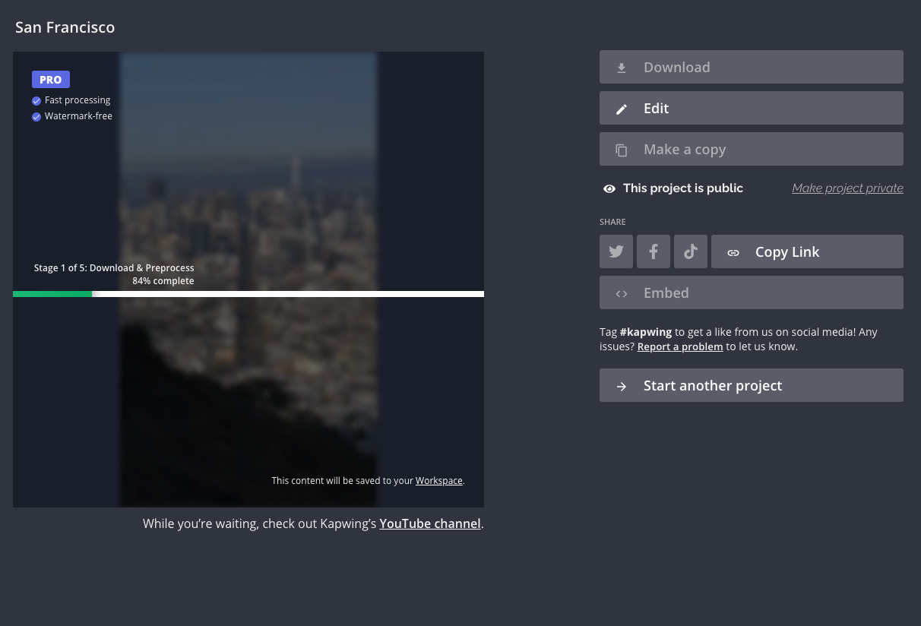Viewport: 921px width, 626px height.
Task: Click the Watermark-free checkmark
Action: pos(36,117)
